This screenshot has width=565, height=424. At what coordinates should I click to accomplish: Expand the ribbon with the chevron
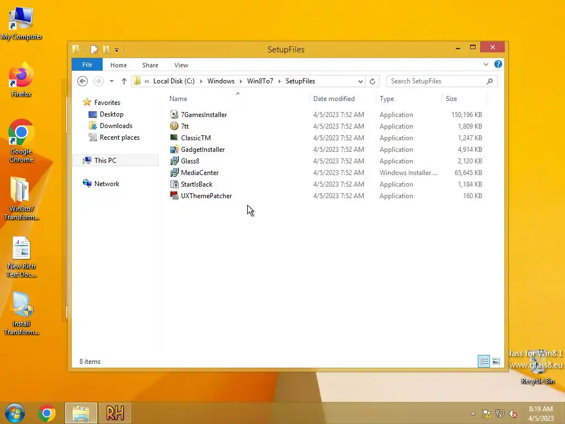coord(486,64)
